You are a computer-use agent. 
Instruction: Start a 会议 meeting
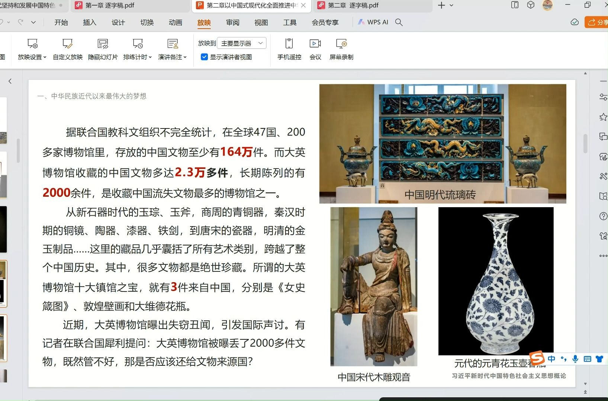click(315, 49)
